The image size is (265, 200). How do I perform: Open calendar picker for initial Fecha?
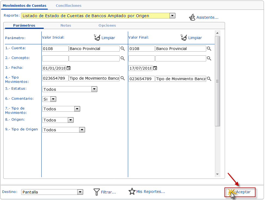coord(69,68)
